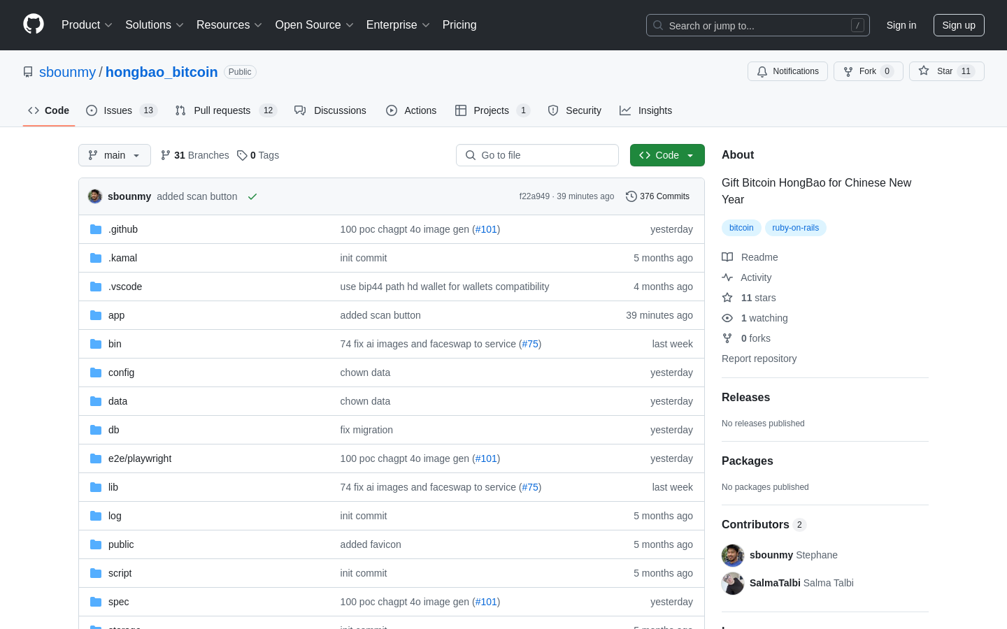Select the bitcoin topic tag
Viewport: 1007px width, 629px height.
pyautogui.click(x=741, y=228)
